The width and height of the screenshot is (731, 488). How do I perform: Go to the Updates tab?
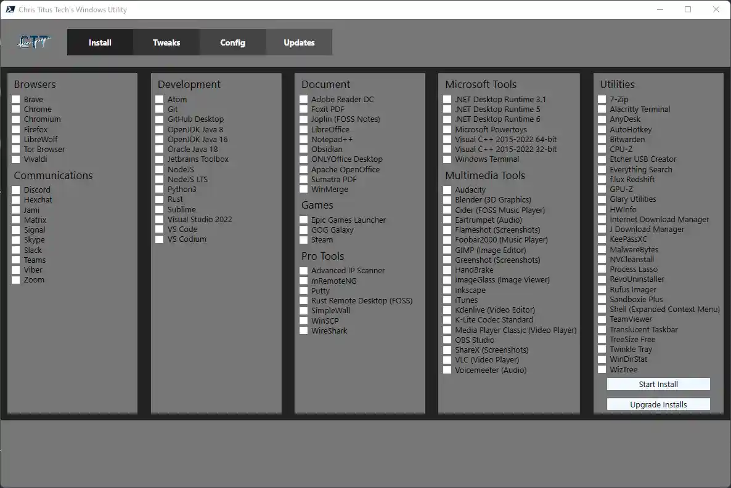(x=299, y=42)
